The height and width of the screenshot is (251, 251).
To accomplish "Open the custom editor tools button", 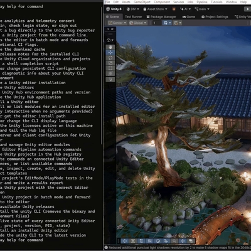I will tap(110, 80).
